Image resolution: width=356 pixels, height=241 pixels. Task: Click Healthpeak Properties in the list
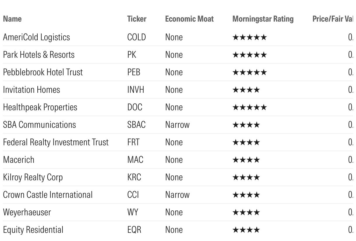pos(40,107)
